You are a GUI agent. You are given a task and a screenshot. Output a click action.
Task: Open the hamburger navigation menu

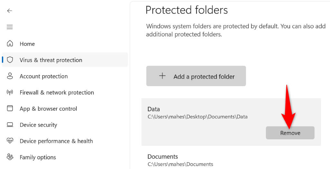coord(10,27)
